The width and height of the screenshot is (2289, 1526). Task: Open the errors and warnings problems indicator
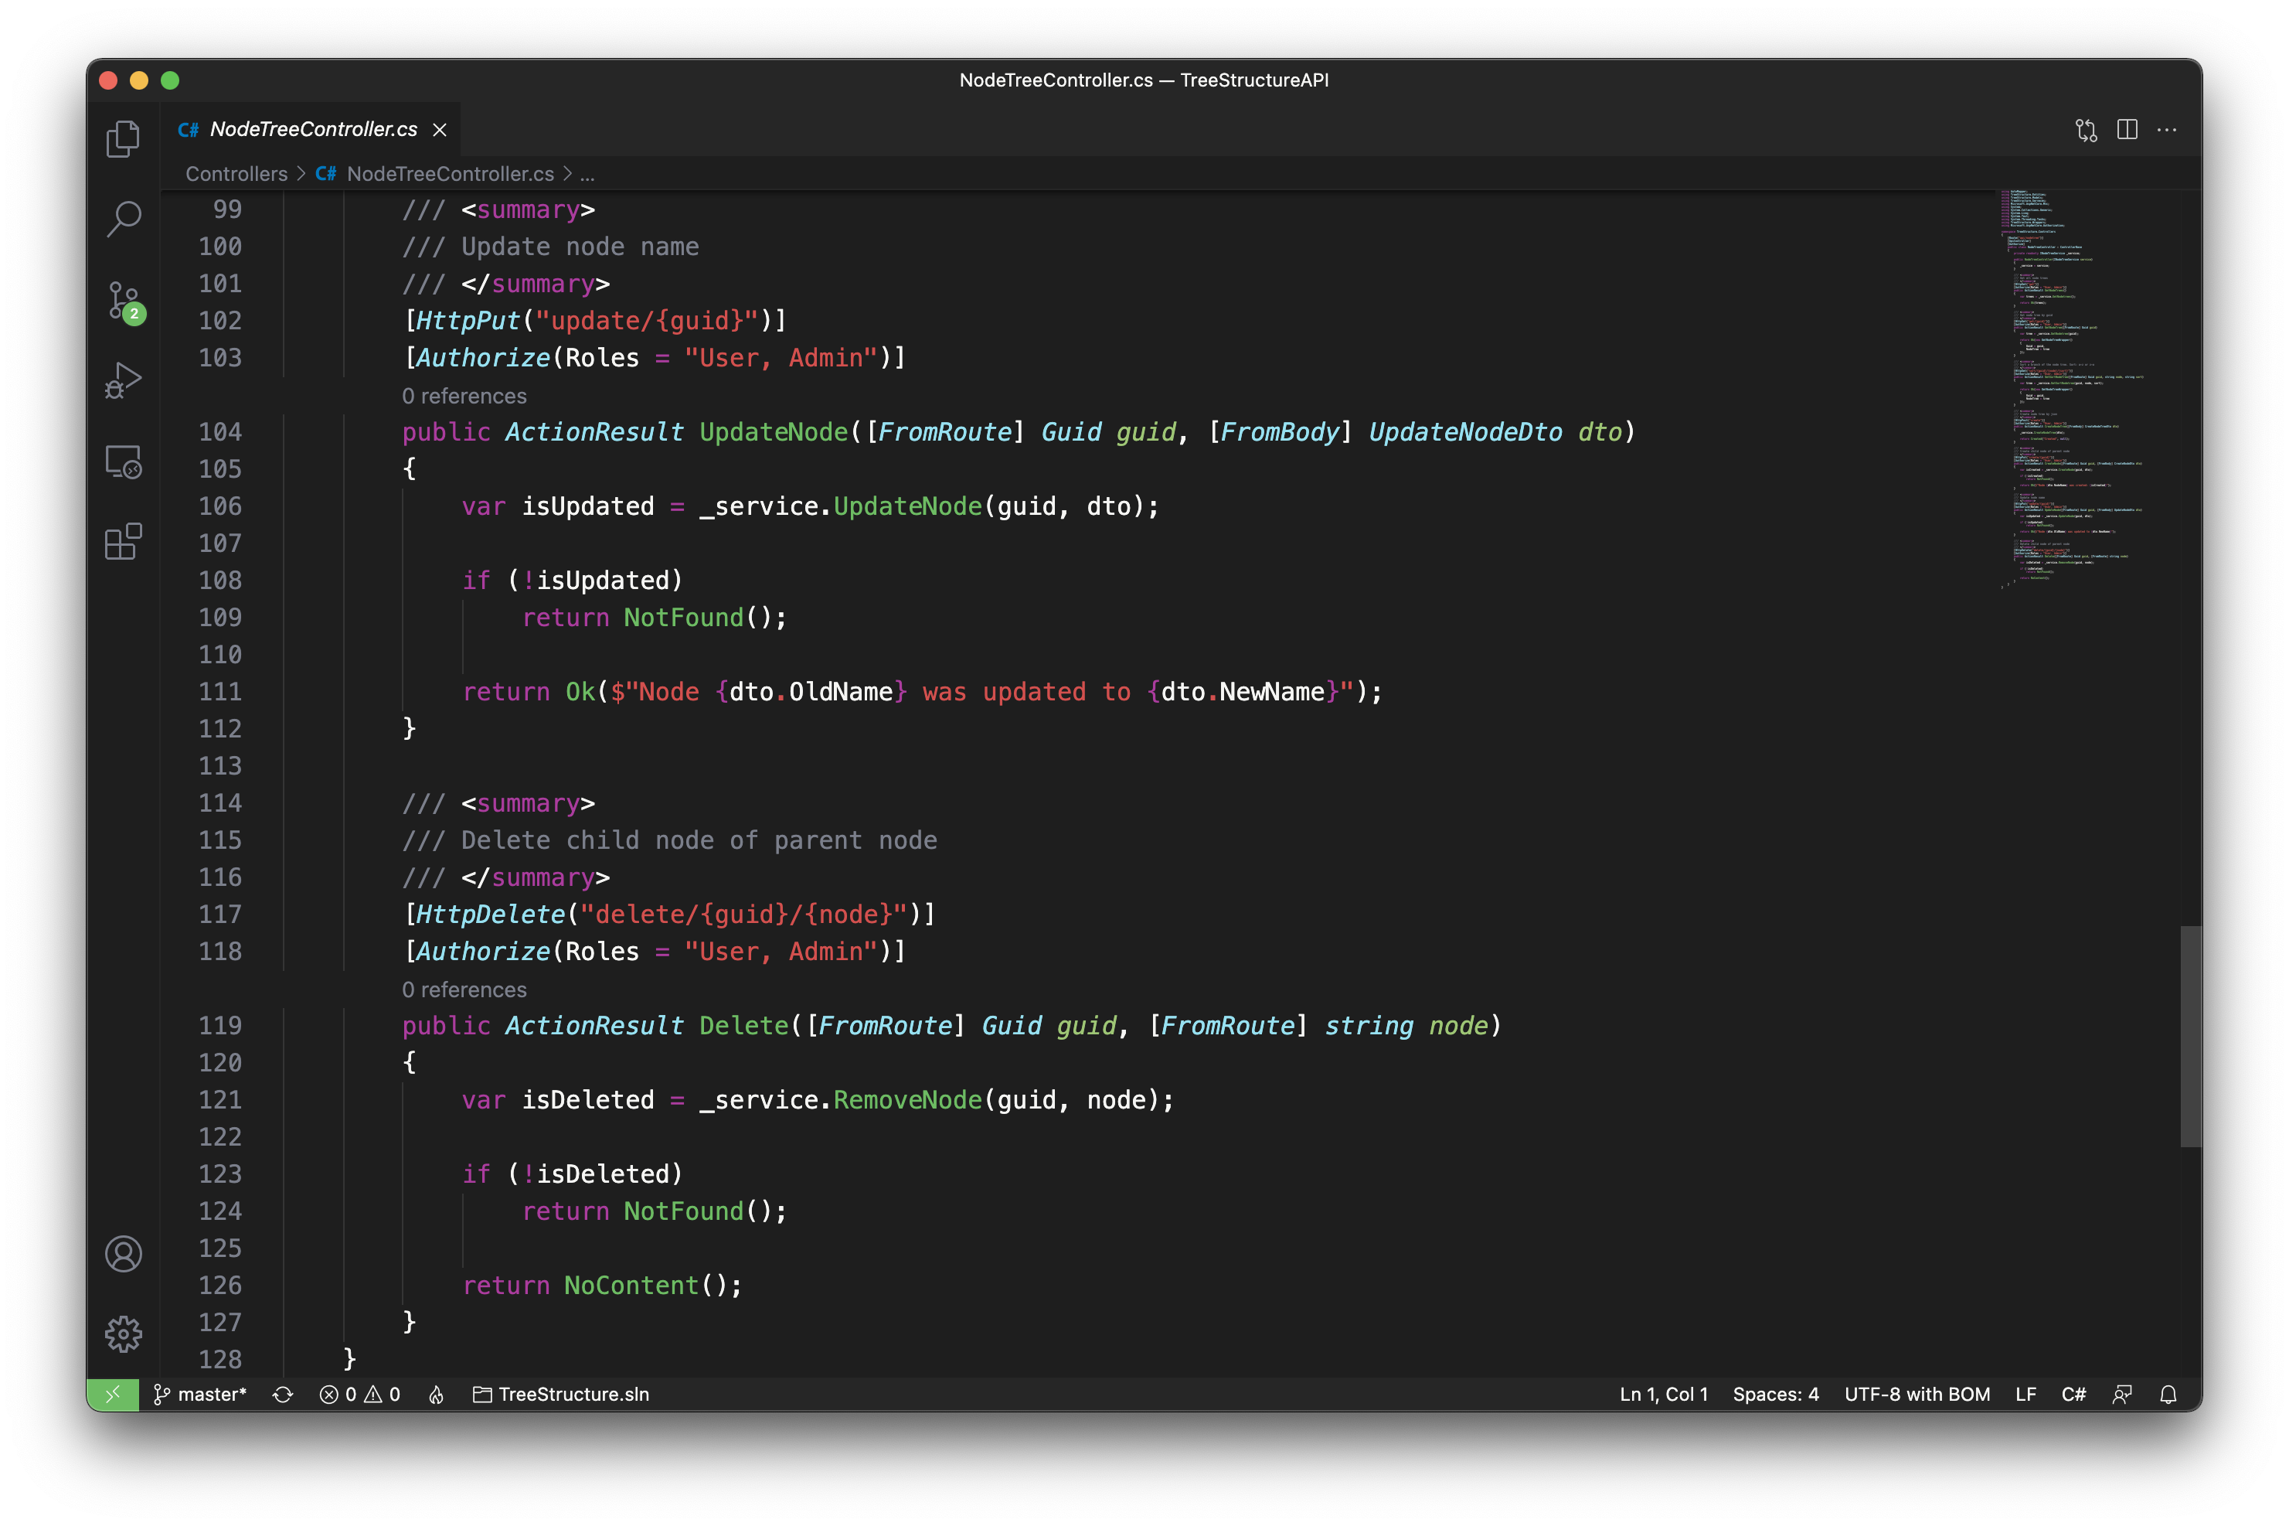pyautogui.click(x=360, y=1394)
